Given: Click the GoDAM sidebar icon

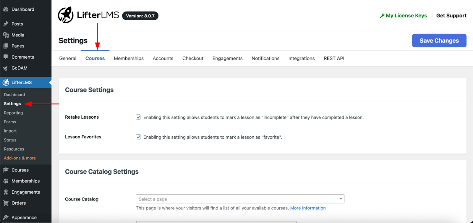Looking at the screenshot, I should click(x=6, y=68).
